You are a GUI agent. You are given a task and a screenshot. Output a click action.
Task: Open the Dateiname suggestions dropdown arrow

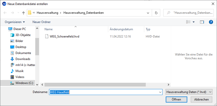point(160,92)
